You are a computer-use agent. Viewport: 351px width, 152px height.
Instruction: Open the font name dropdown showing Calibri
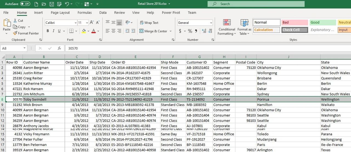tap(61, 23)
